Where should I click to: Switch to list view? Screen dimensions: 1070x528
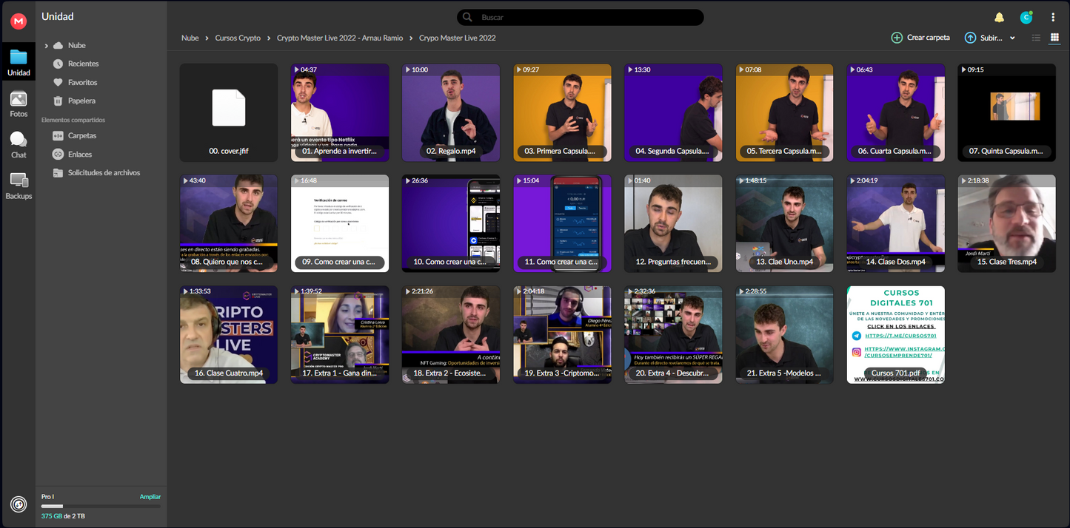1036,38
